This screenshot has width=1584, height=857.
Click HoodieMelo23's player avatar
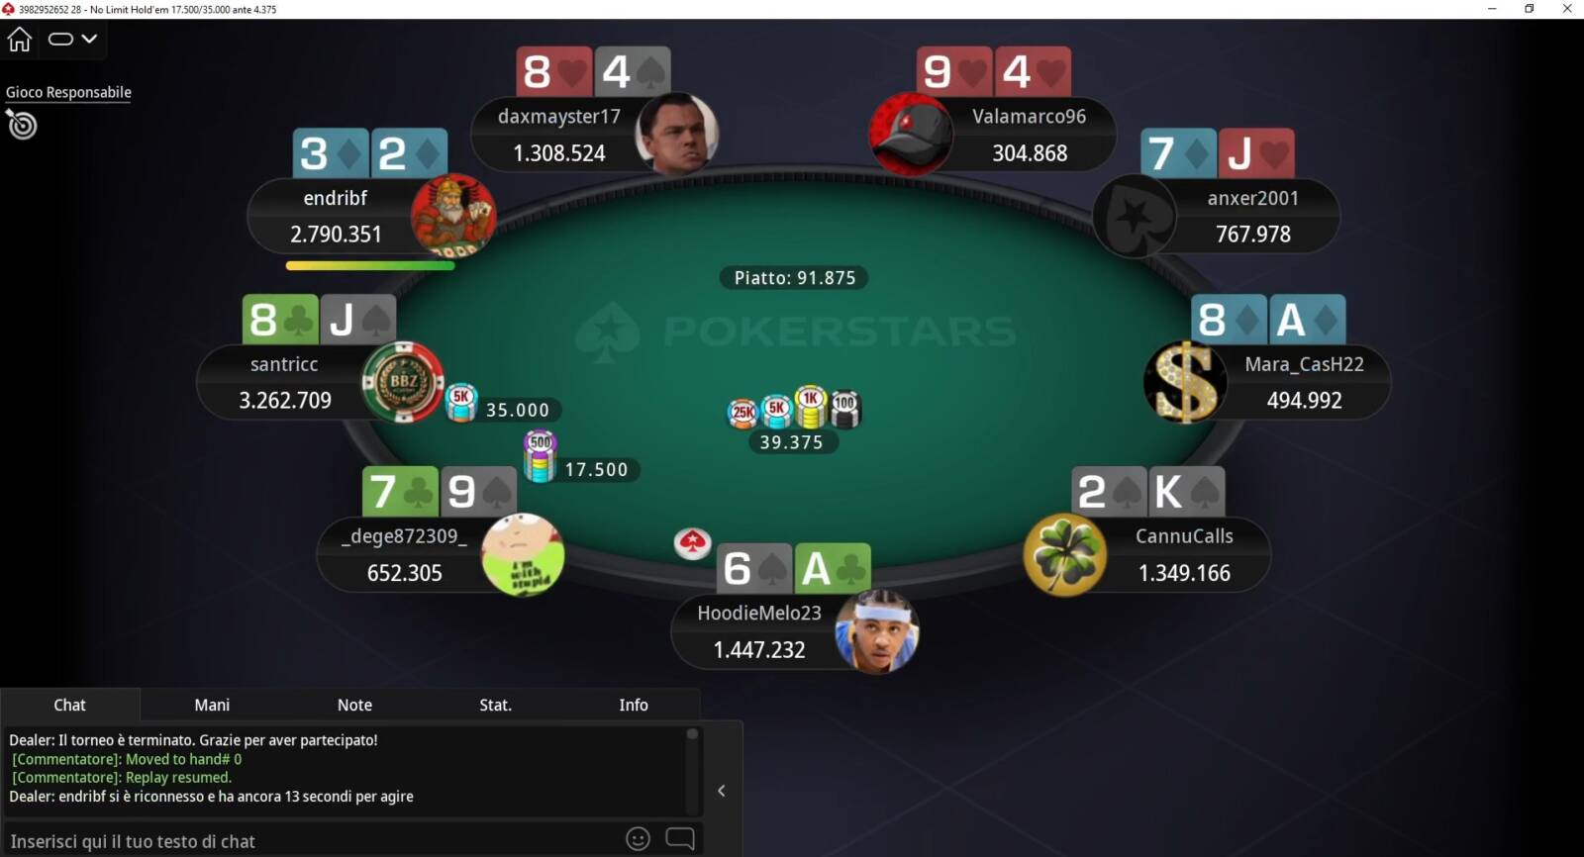pyautogui.click(x=877, y=631)
